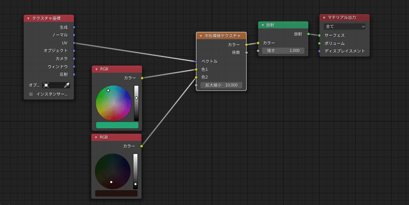Click the 拡大縮小 input socket

(196, 85)
